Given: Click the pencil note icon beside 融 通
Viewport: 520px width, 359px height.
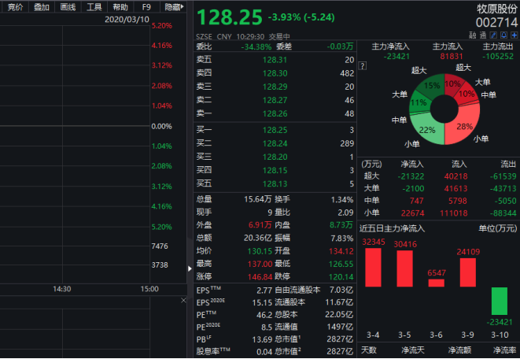Looking at the screenshot, I should click(x=493, y=36).
